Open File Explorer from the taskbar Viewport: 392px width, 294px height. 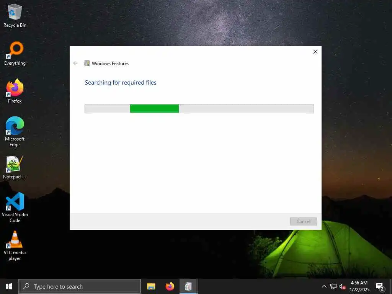(x=151, y=286)
